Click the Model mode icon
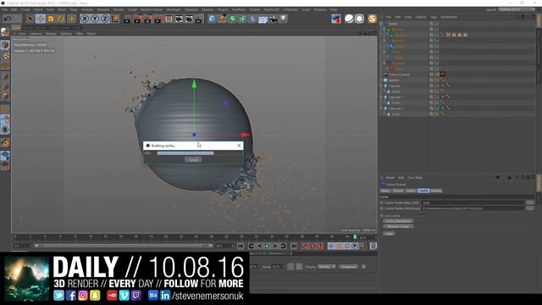The width and height of the screenshot is (542, 305). [x=5, y=45]
